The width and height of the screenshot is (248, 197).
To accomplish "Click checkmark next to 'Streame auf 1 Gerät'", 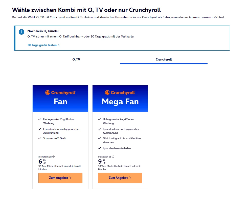I will 40,139.
